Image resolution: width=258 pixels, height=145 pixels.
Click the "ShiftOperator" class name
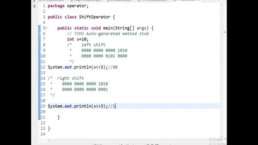[95, 17]
